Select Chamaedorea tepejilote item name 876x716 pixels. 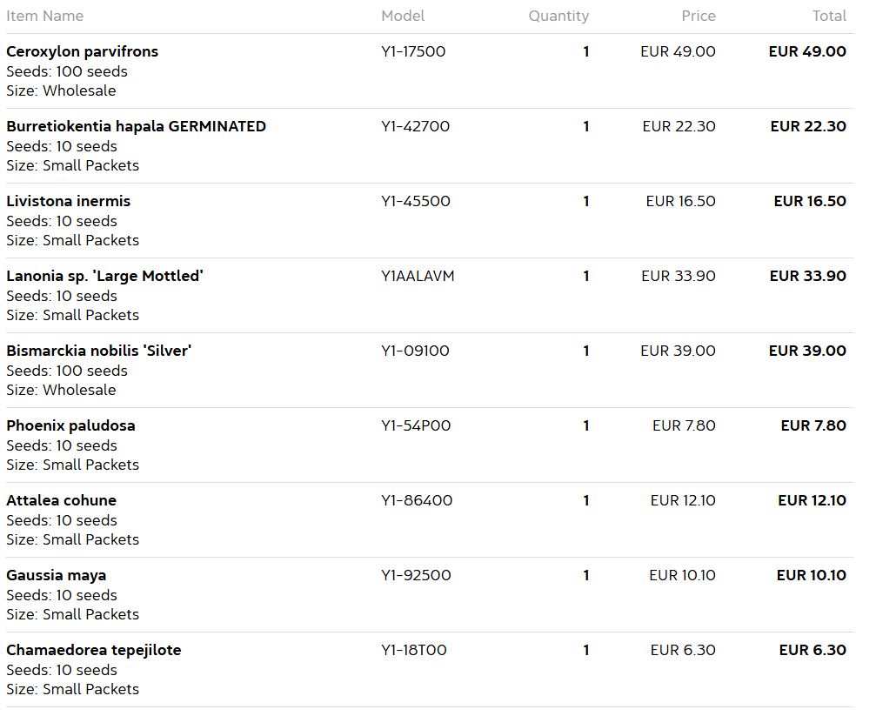(93, 650)
